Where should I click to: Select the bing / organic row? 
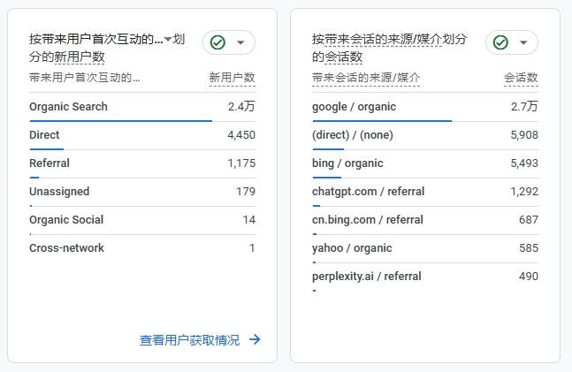[x=425, y=163]
